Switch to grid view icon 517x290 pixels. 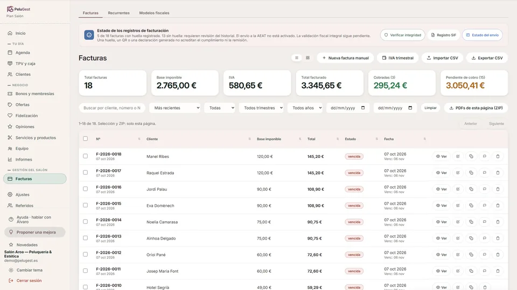tap(308, 58)
